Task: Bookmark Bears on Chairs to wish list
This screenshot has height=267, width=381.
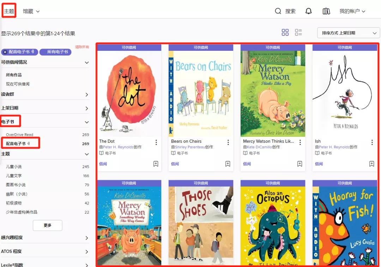Action: [228, 164]
